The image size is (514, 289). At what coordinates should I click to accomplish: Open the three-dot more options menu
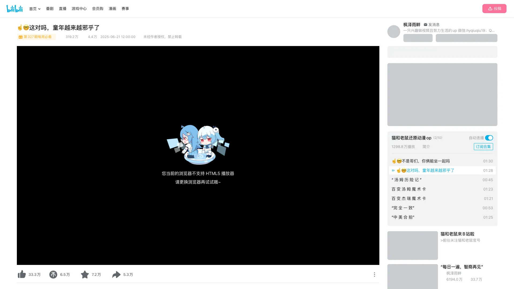coord(374,275)
